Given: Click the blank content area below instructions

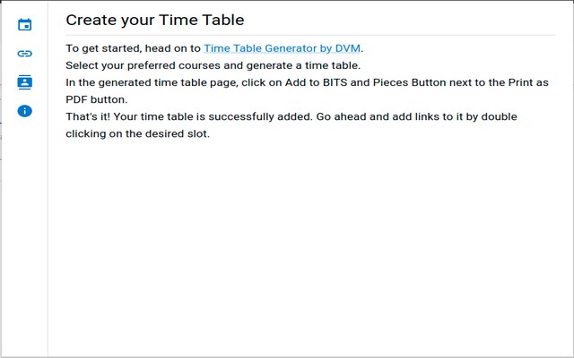Looking at the screenshot, I should point(310,251).
